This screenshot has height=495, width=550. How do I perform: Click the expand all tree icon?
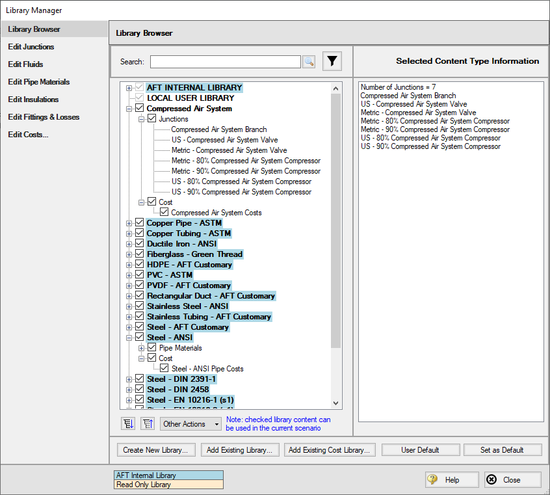point(129,423)
